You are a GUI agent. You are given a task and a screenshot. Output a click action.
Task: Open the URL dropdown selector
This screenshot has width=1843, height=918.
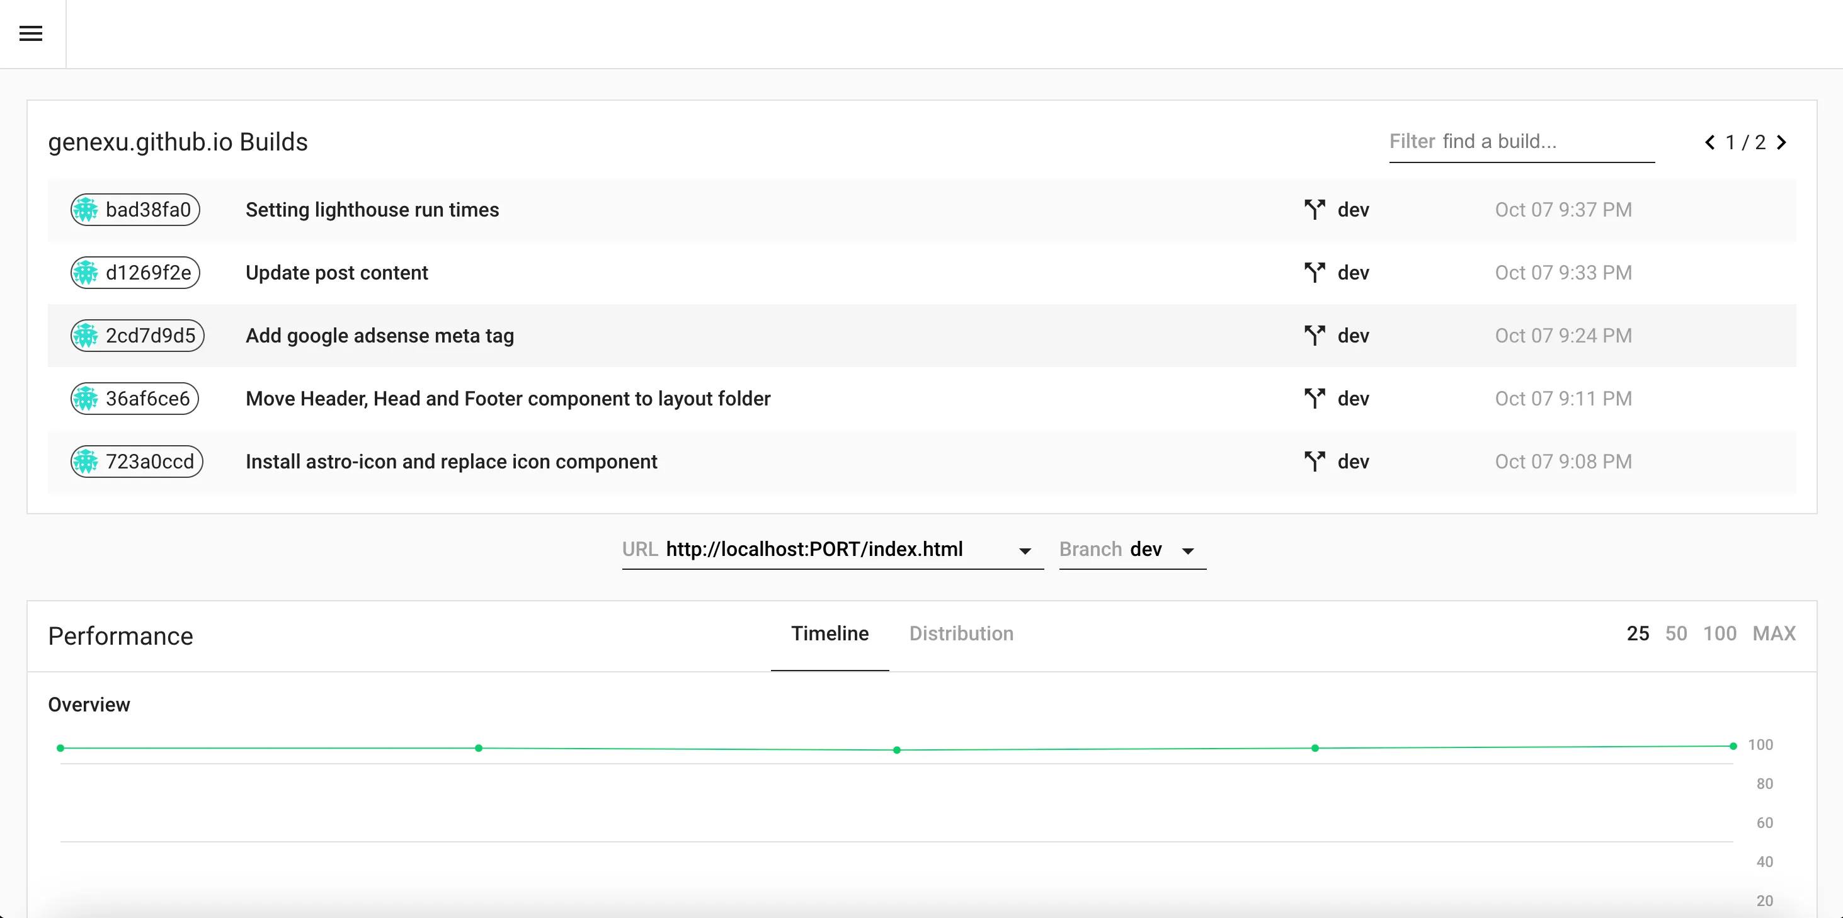click(831, 550)
